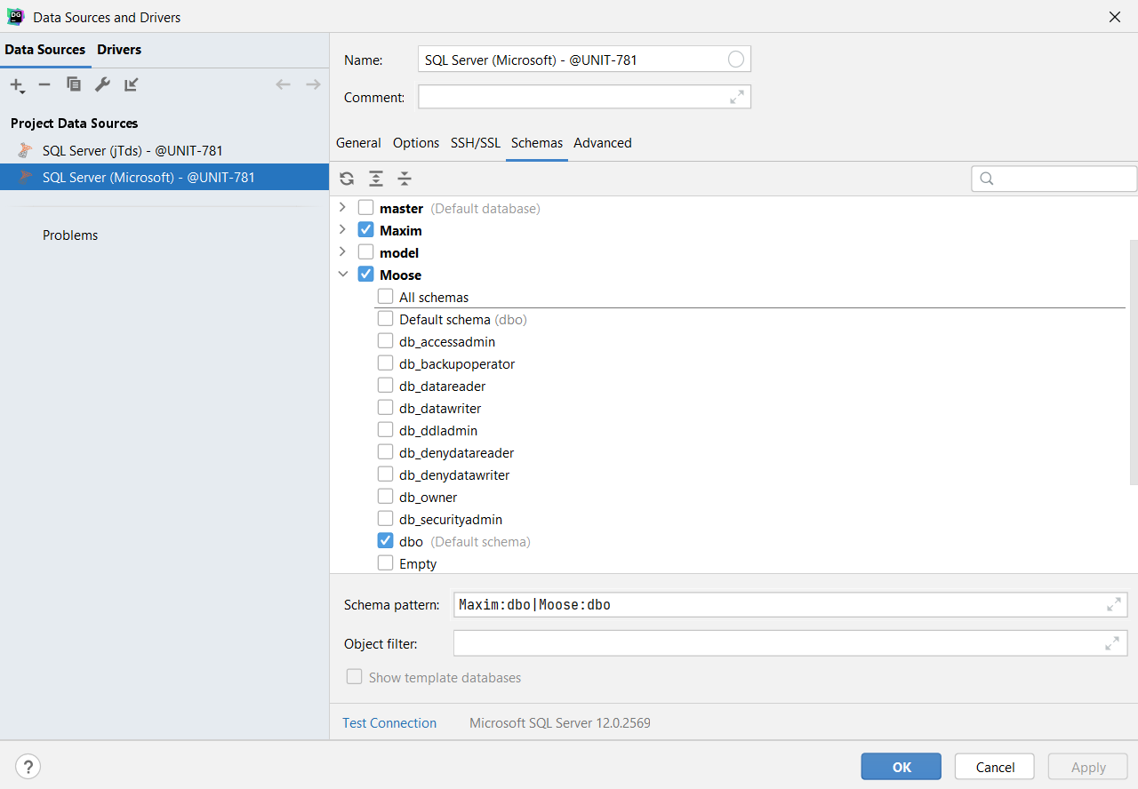Select the Schemas tab
This screenshot has height=789, width=1138.
coord(537,143)
